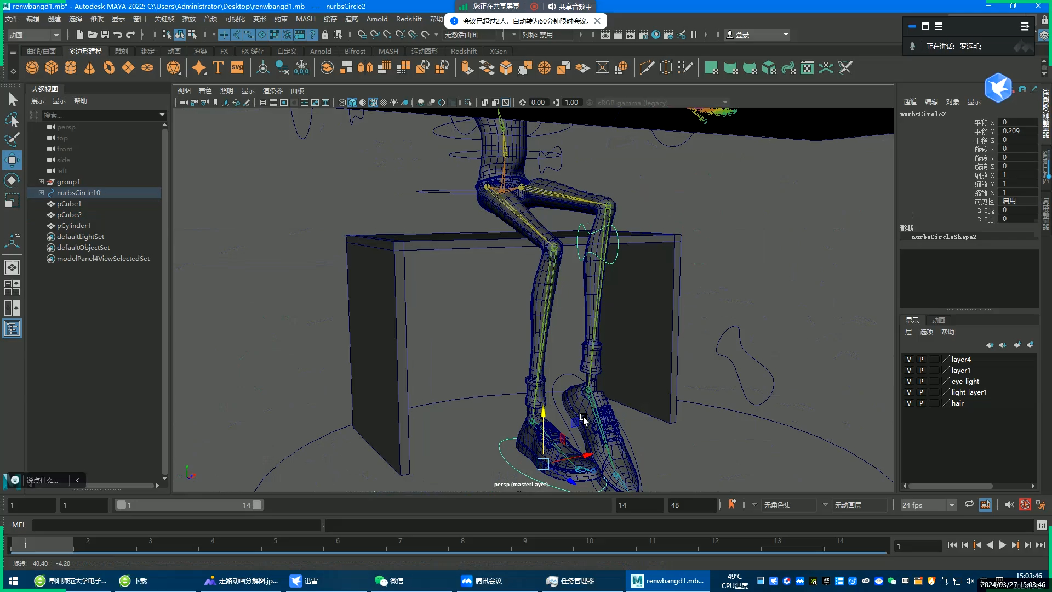The width and height of the screenshot is (1052, 592).
Task: Open the sRGB gamma view transform dropdown
Action: (663, 103)
